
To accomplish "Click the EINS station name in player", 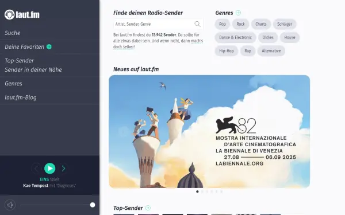I will (44, 179).
